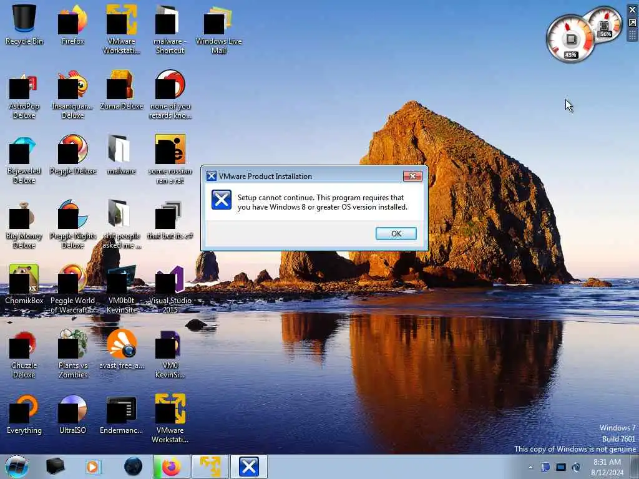Screen dimensions: 639x479
Task: Select the Firefox desktop shortcut
Action: coord(72,24)
